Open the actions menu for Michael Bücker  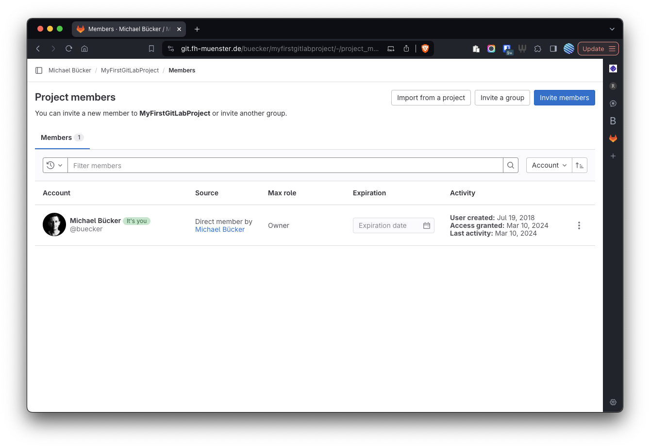[x=579, y=225]
